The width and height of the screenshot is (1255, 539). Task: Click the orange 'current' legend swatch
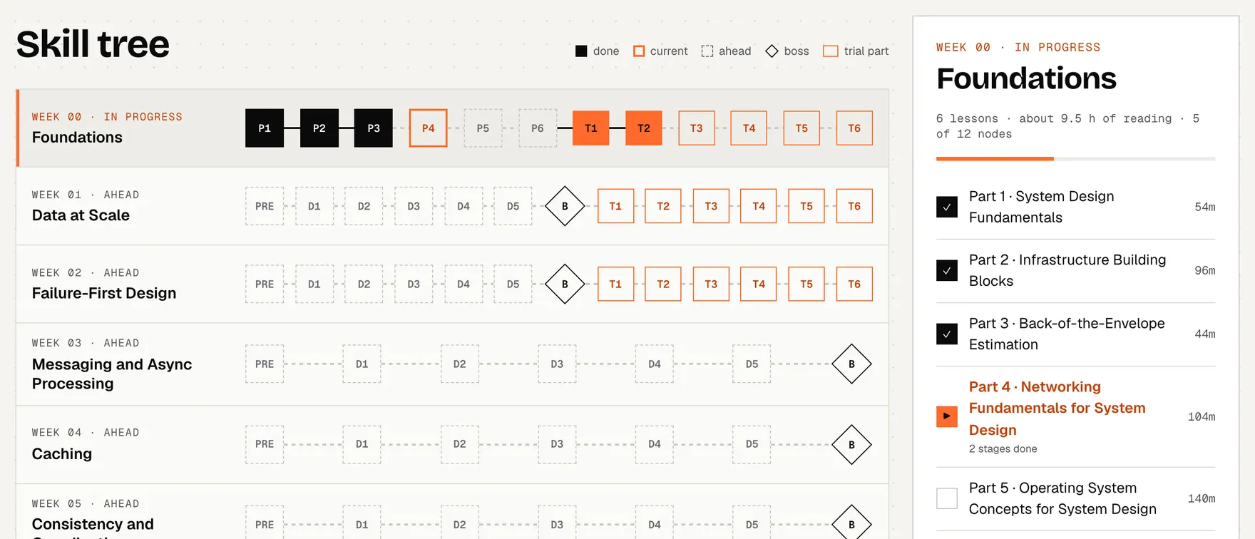pyautogui.click(x=639, y=51)
